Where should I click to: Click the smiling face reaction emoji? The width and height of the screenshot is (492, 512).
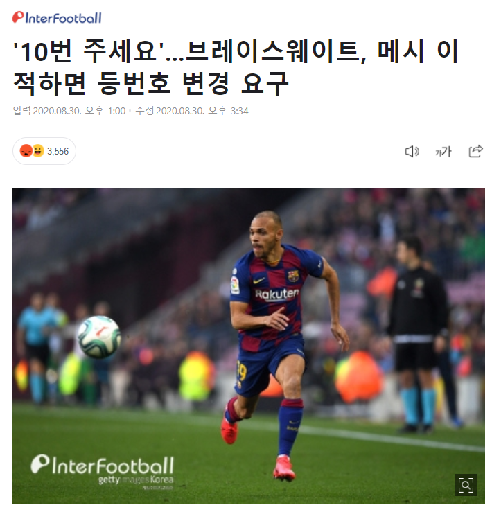click(38, 151)
